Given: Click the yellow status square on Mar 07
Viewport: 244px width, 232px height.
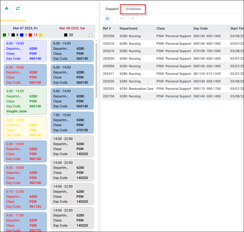Looking at the screenshot, I should (x=41, y=35).
